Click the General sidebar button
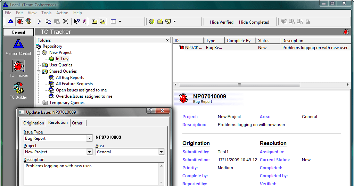The width and height of the screenshot is (354, 186). [x=18, y=32]
